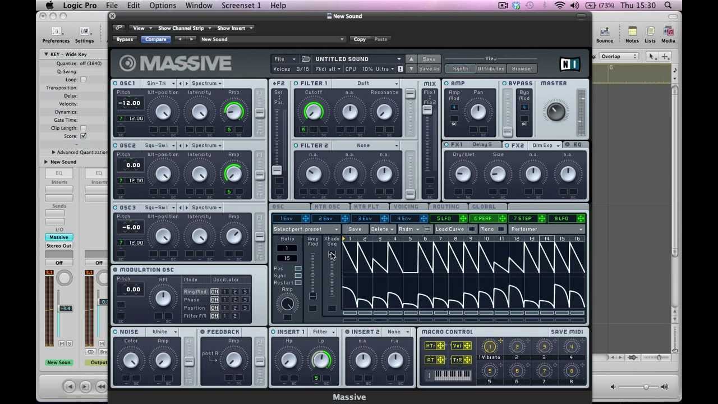Open sound browser folder icon in Massive
Viewport: 718px width, 404px height.
[306, 59]
